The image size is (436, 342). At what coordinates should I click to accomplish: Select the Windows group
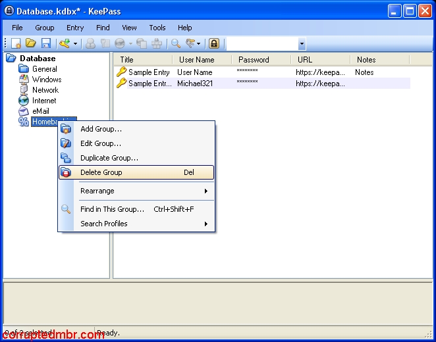coord(47,80)
